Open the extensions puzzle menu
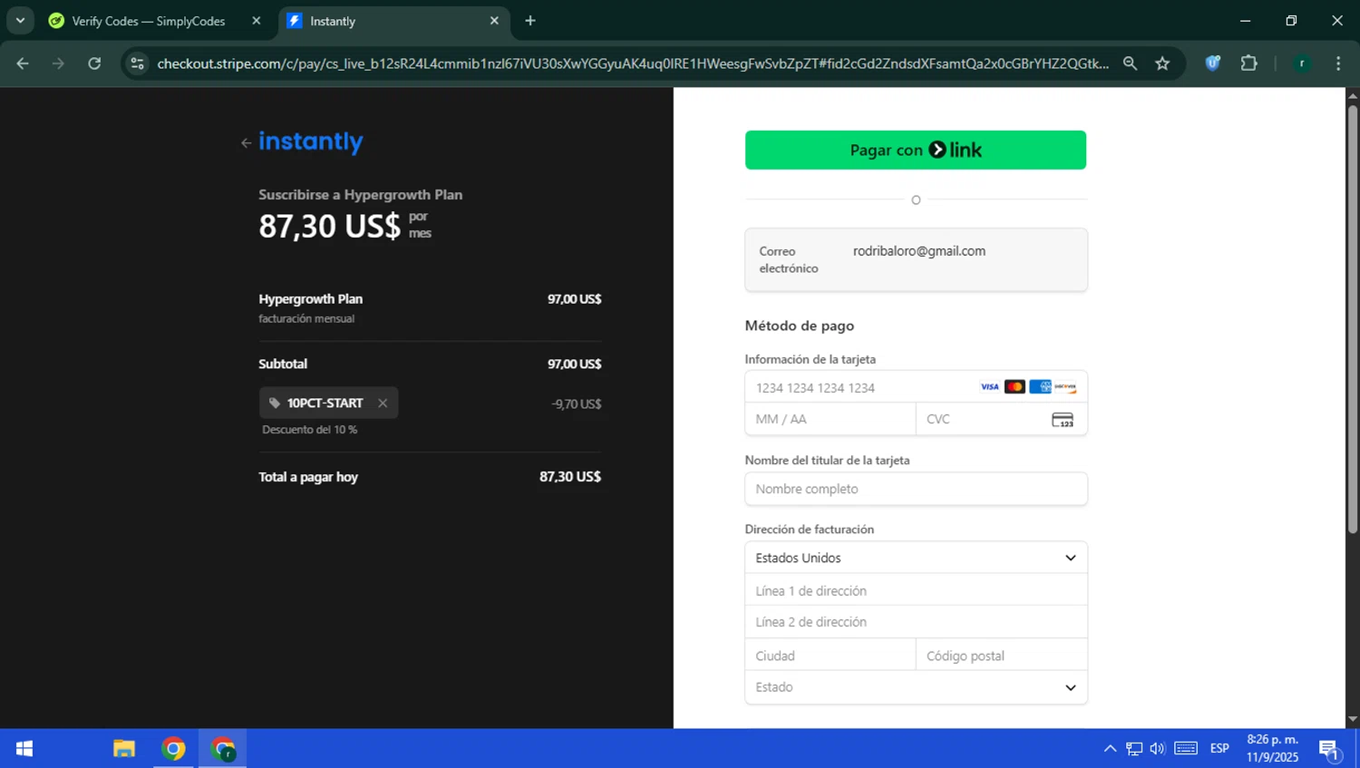This screenshot has height=768, width=1360. click(x=1248, y=63)
